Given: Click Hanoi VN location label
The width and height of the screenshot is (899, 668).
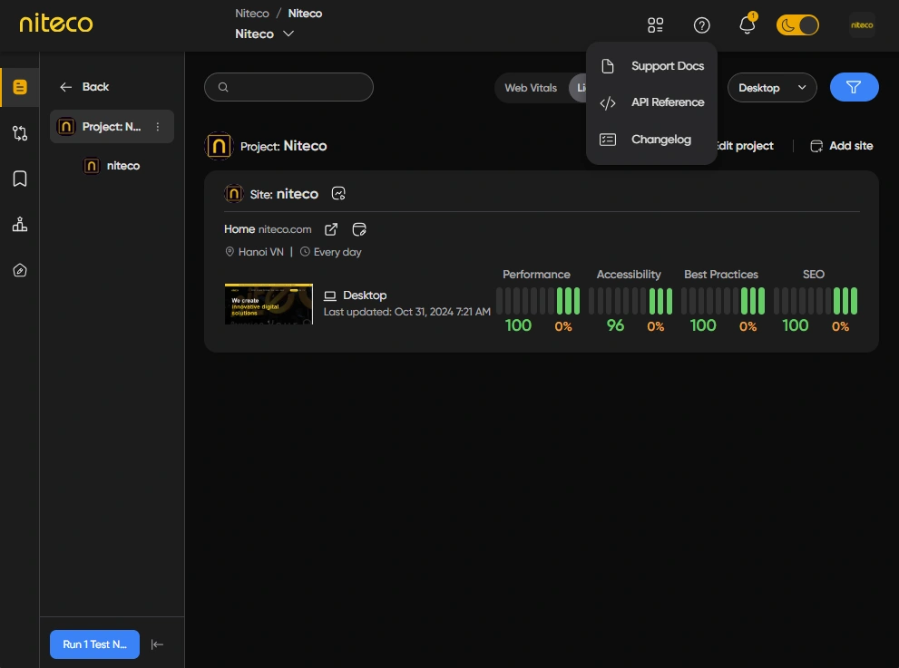Looking at the screenshot, I should pyautogui.click(x=255, y=252).
